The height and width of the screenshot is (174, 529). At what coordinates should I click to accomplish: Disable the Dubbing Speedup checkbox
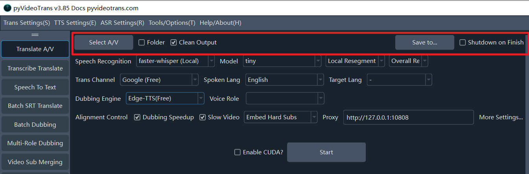click(x=137, y=117)
